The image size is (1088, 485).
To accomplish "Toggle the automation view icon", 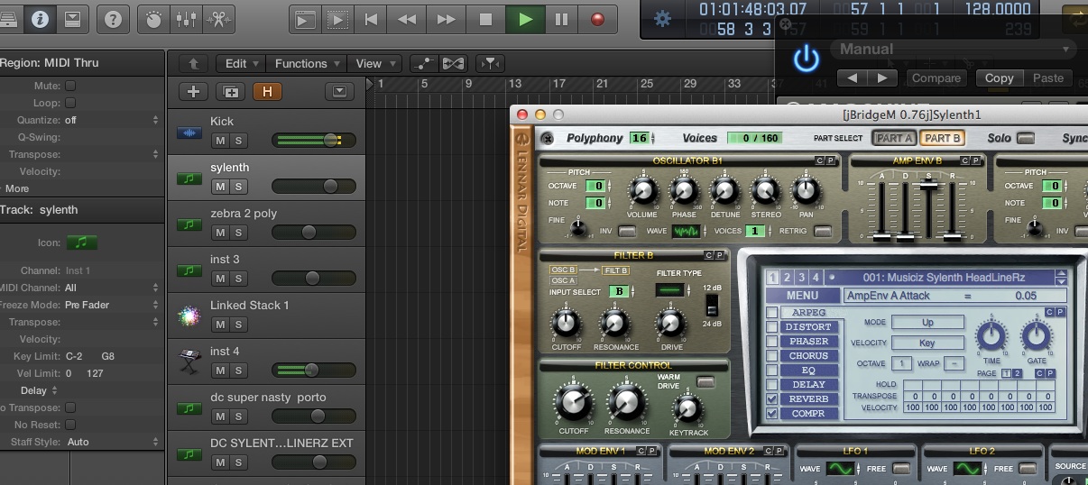I will click(422, 63).
